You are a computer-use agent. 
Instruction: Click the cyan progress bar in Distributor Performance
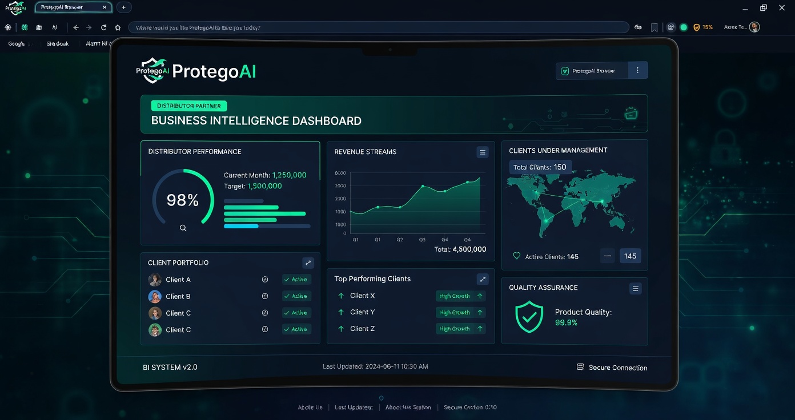(241, 226)
